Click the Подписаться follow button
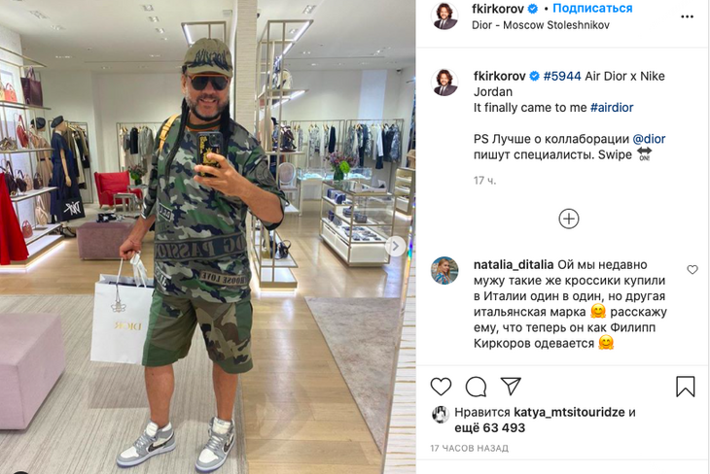Image resolution: width=710 pixels, height=474 pixels. pos(592,8)
